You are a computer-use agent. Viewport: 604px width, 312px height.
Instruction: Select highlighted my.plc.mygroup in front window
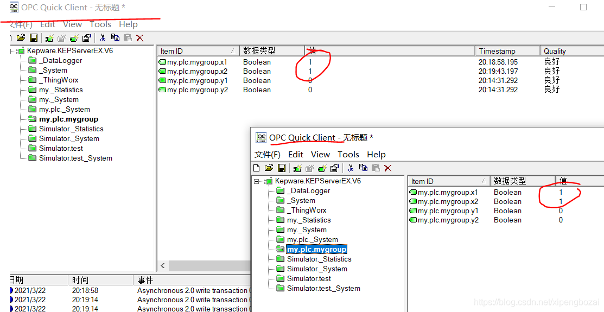click(x=316, y=249)
